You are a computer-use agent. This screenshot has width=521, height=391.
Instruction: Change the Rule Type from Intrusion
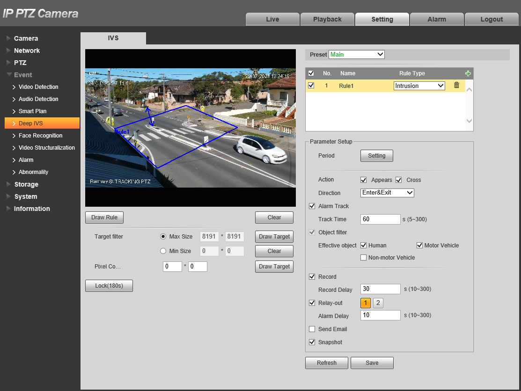419,85
